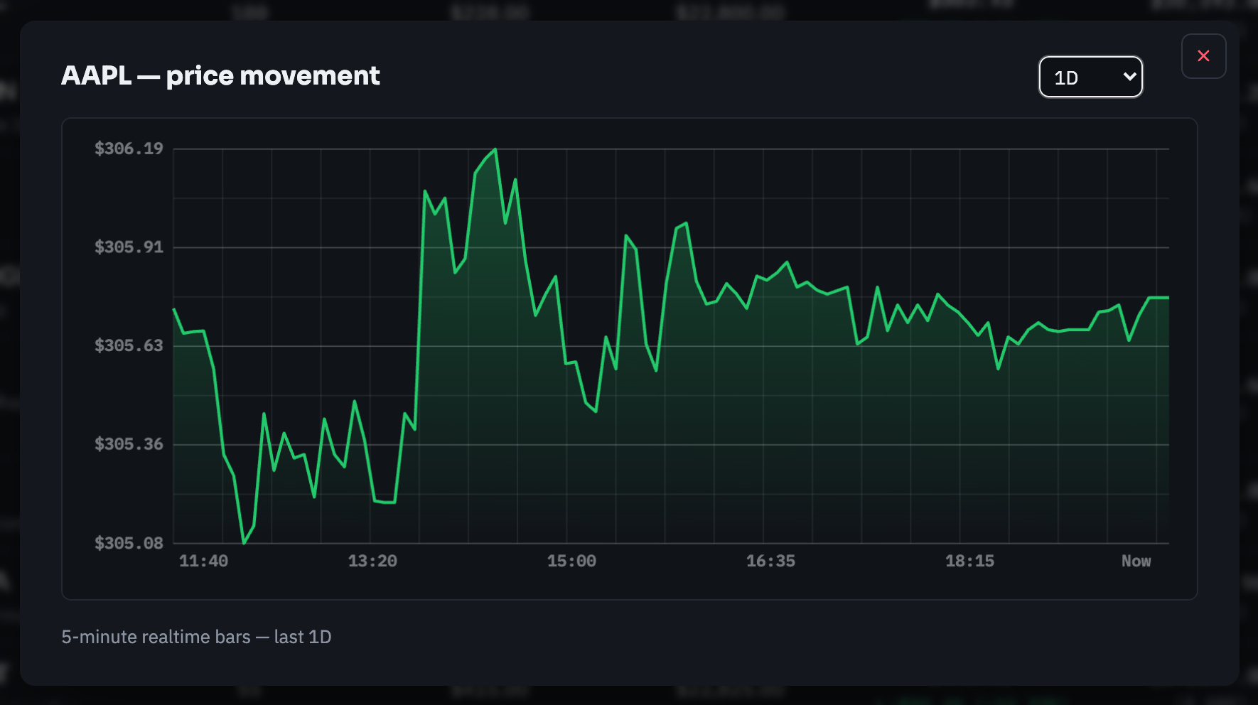Viewport: 1258px width, 705px height.
Task: Click the $305.36 y-axis label
Action: coord(129,444)
